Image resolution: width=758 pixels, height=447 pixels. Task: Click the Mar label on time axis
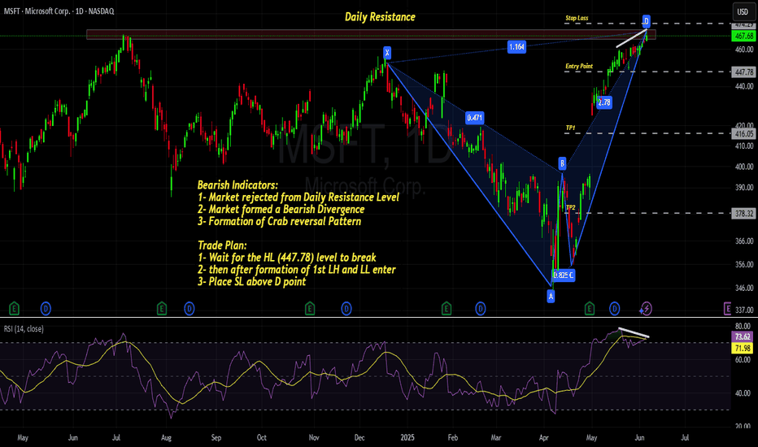coord(496,438)
